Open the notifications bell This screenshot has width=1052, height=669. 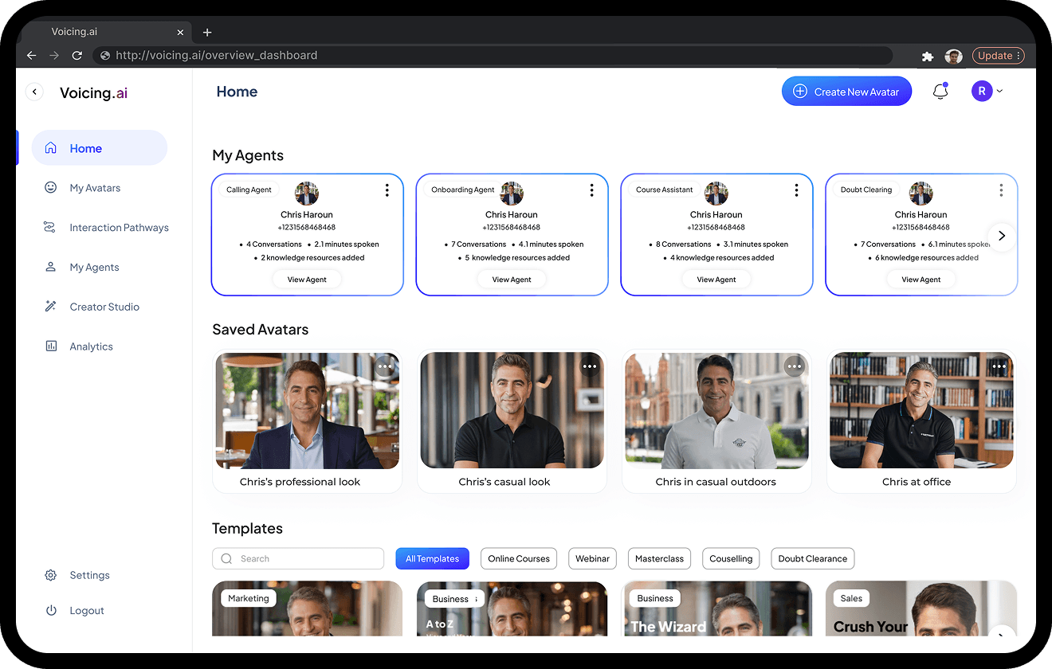[x=940, y=92]
